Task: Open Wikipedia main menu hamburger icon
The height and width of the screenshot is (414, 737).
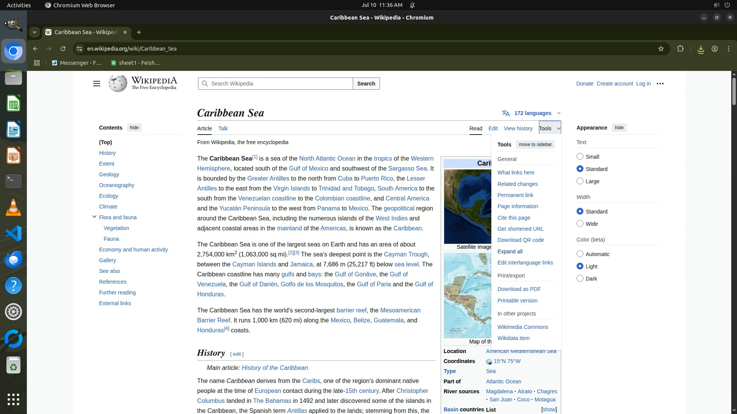Action: pos(97,84)
